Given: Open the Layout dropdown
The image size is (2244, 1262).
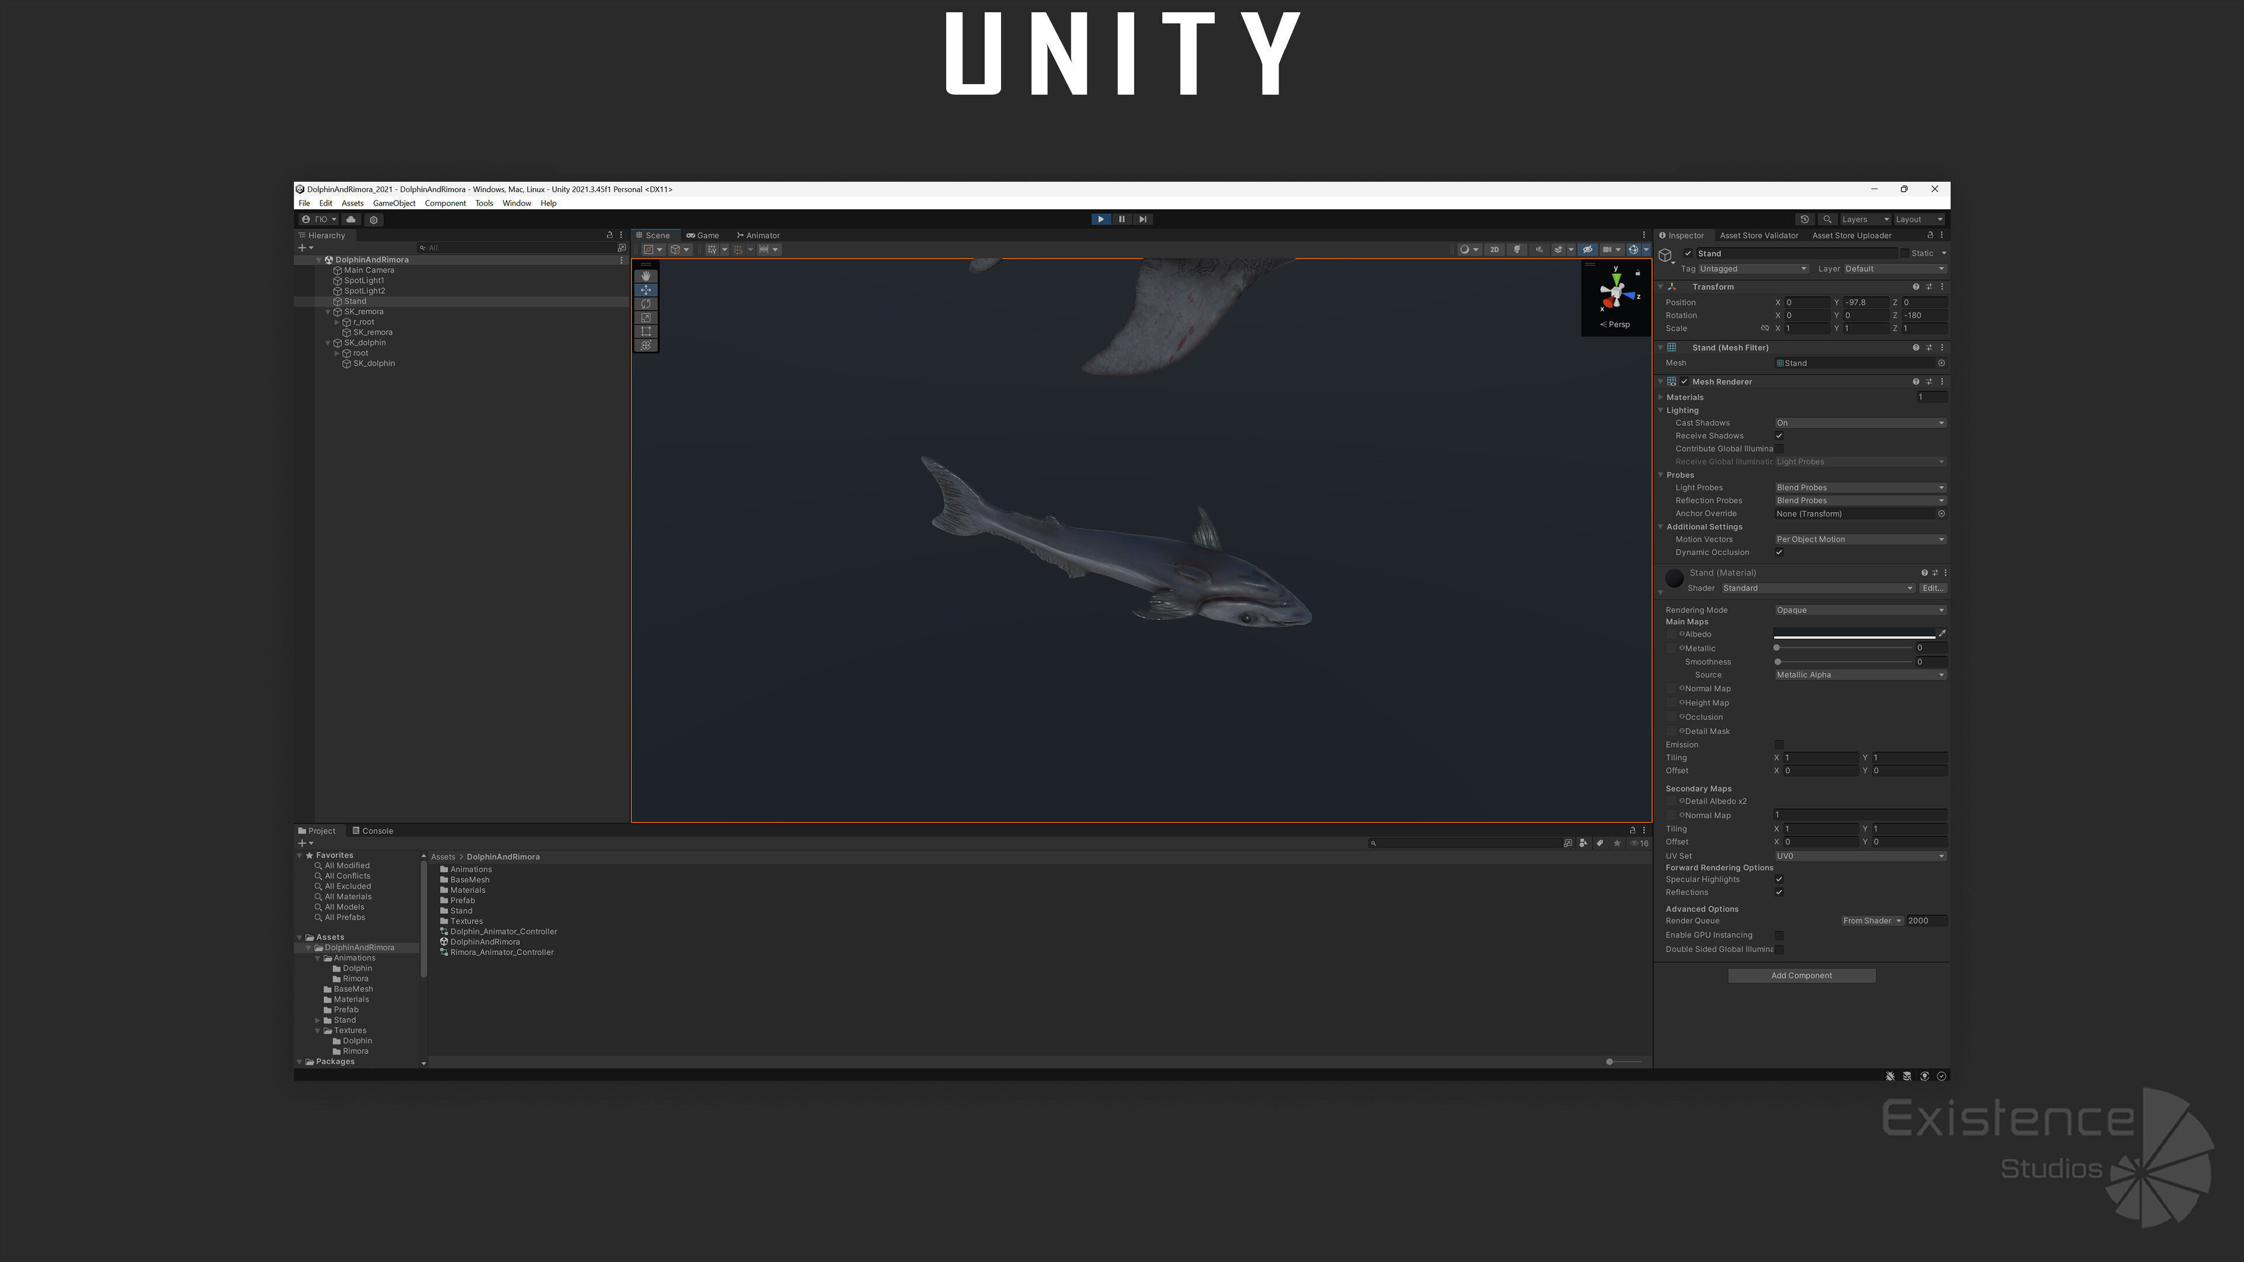Looking at the screenshot, I should [x=1919, y=220].
